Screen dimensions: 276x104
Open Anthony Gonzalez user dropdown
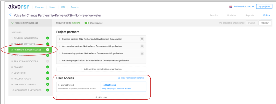(x=244, y=7)
